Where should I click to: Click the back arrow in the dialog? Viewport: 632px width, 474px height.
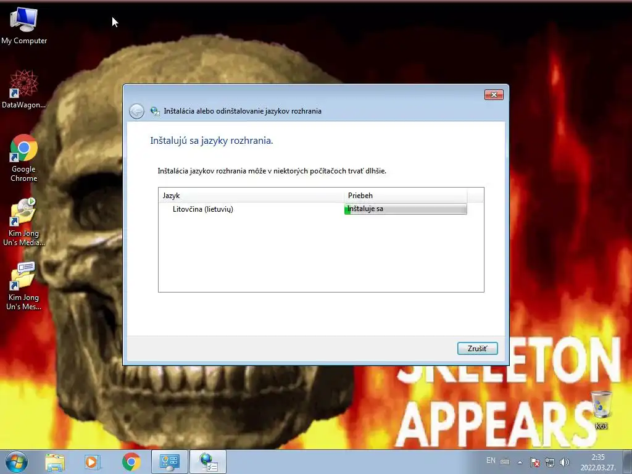point(136,111)
